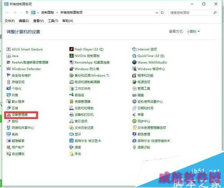
Task: Open the 同步中心 sync icon
Action: coord(134,121)
